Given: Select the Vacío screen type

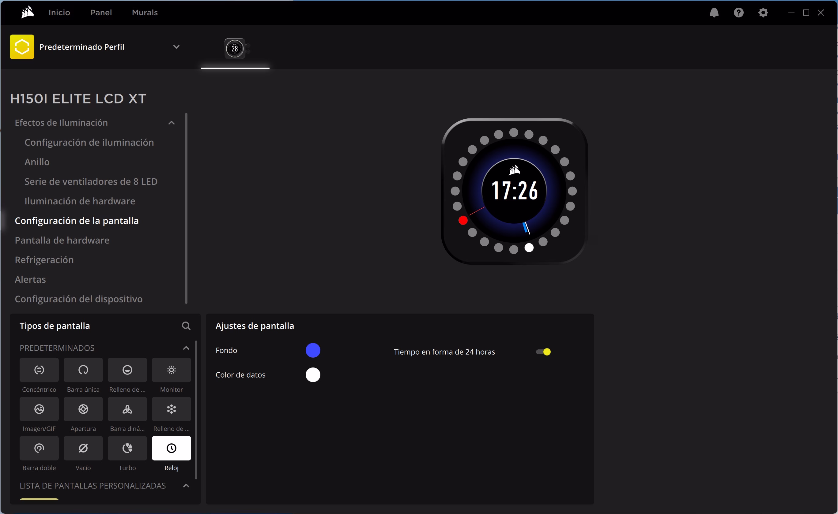Looking at the screenshot, I should [x=83, y=448].
